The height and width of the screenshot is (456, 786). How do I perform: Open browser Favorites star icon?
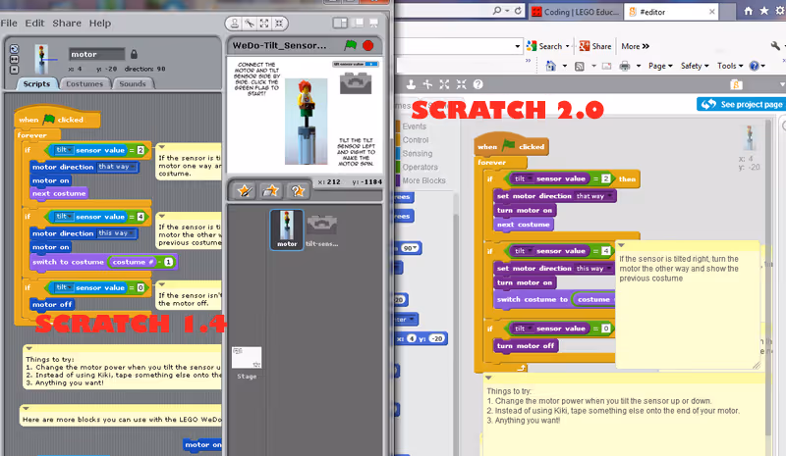764,11
